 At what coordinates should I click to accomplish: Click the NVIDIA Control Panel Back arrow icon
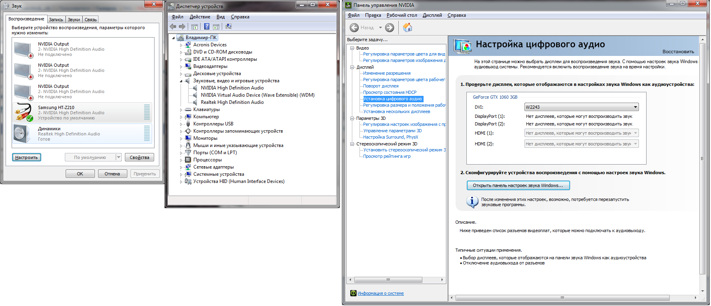click(354, 28)
